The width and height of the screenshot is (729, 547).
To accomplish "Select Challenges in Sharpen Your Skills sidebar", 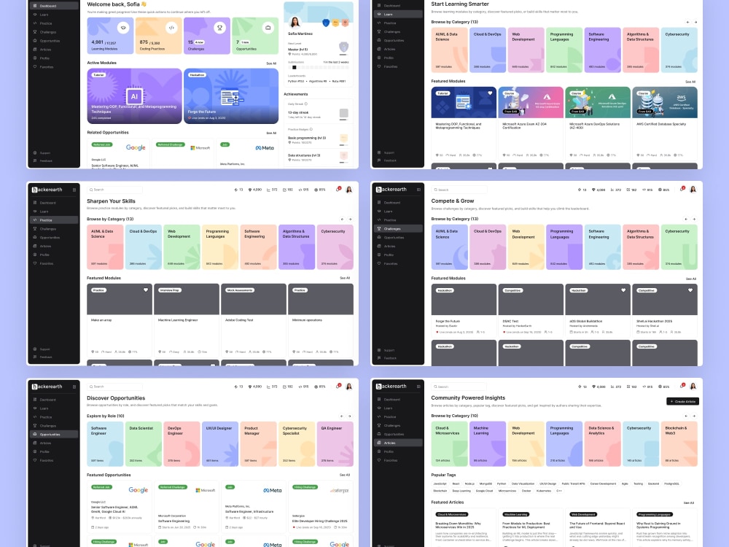I will click(x=53, y=229).
